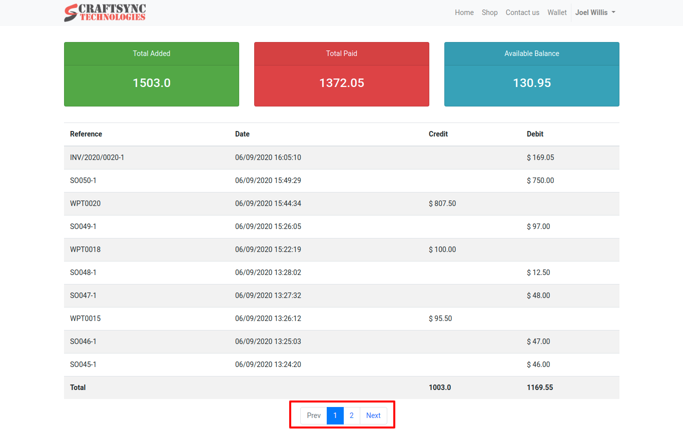Open the Joel Willis user dropdown
The image size is (683, 437).
[594, 12]
